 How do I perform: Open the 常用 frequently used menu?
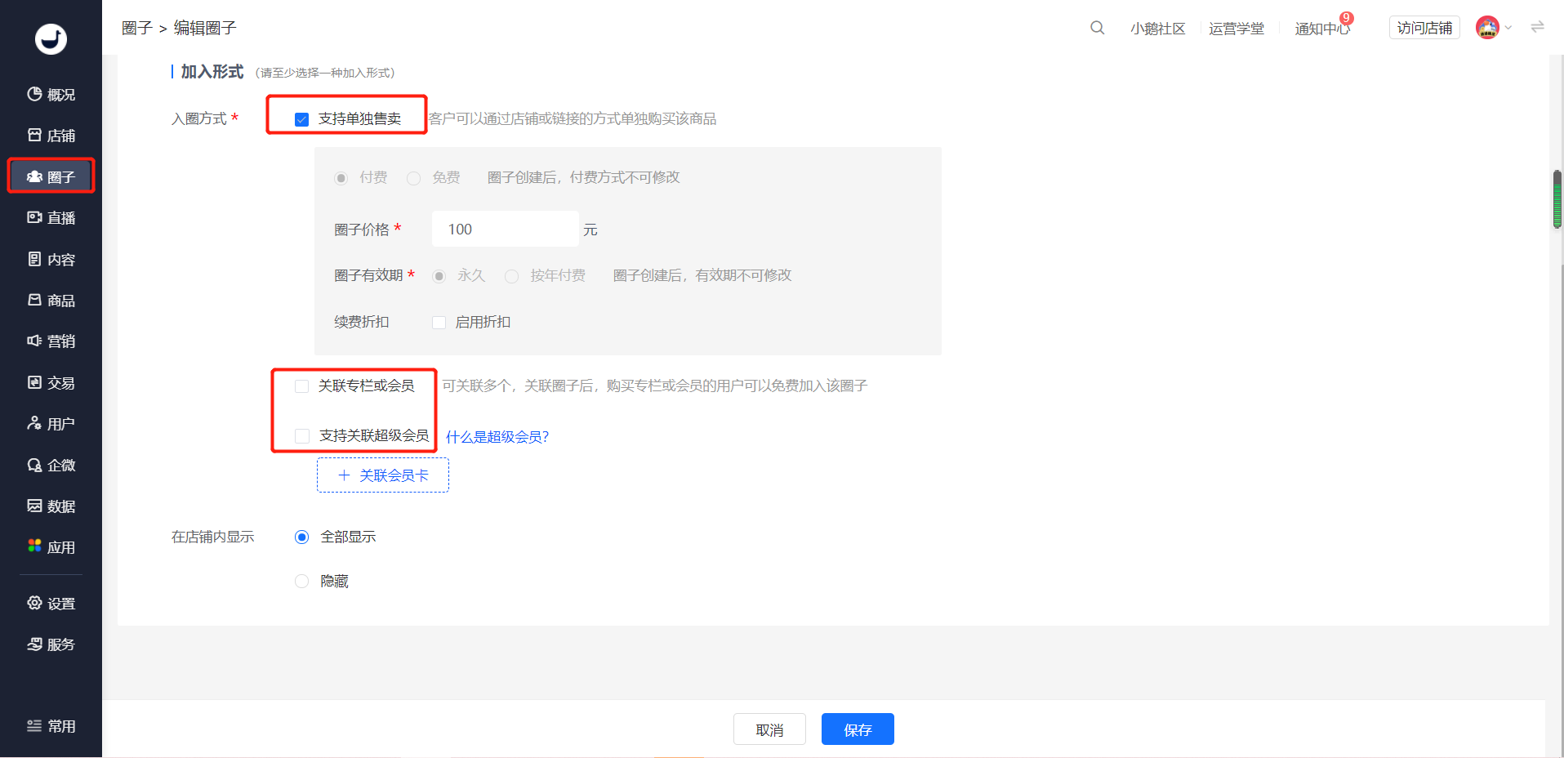tap(51, 726)
